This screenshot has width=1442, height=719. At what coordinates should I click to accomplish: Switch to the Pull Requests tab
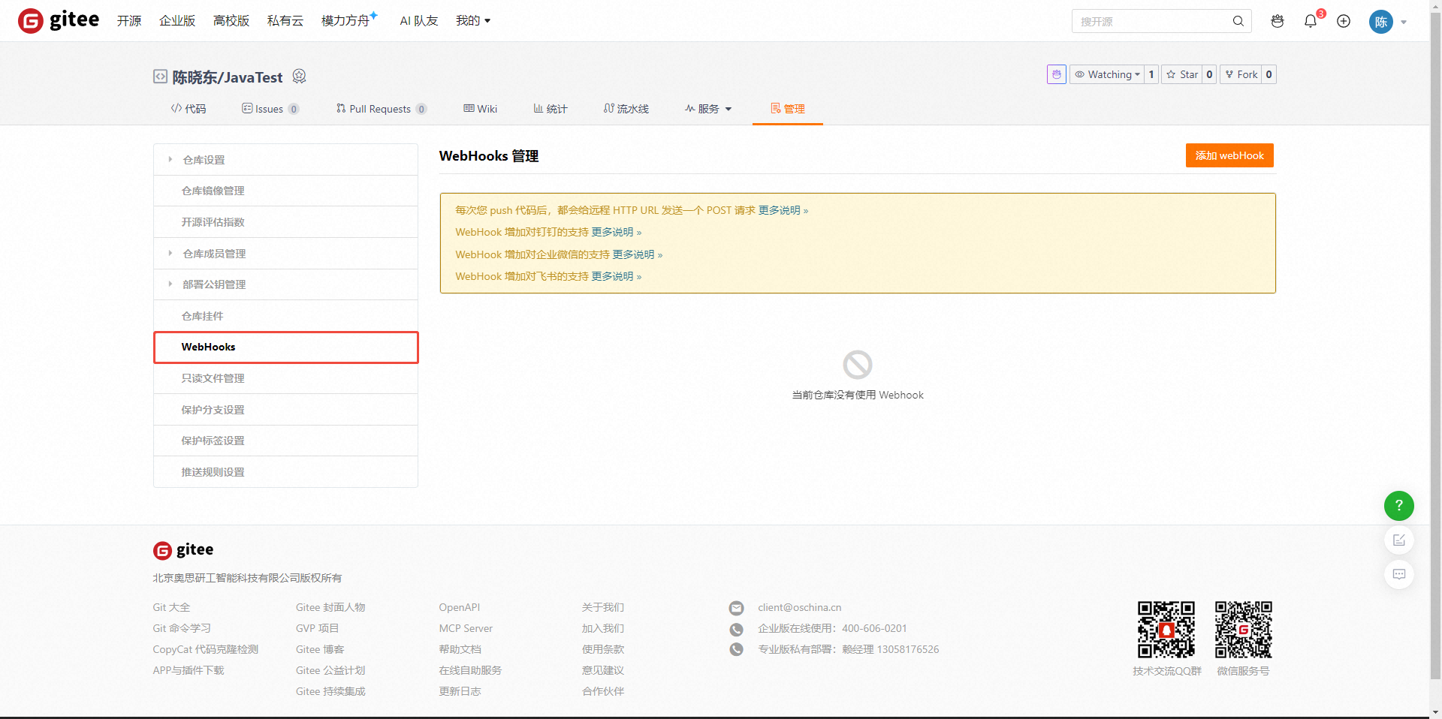[380, 109]
